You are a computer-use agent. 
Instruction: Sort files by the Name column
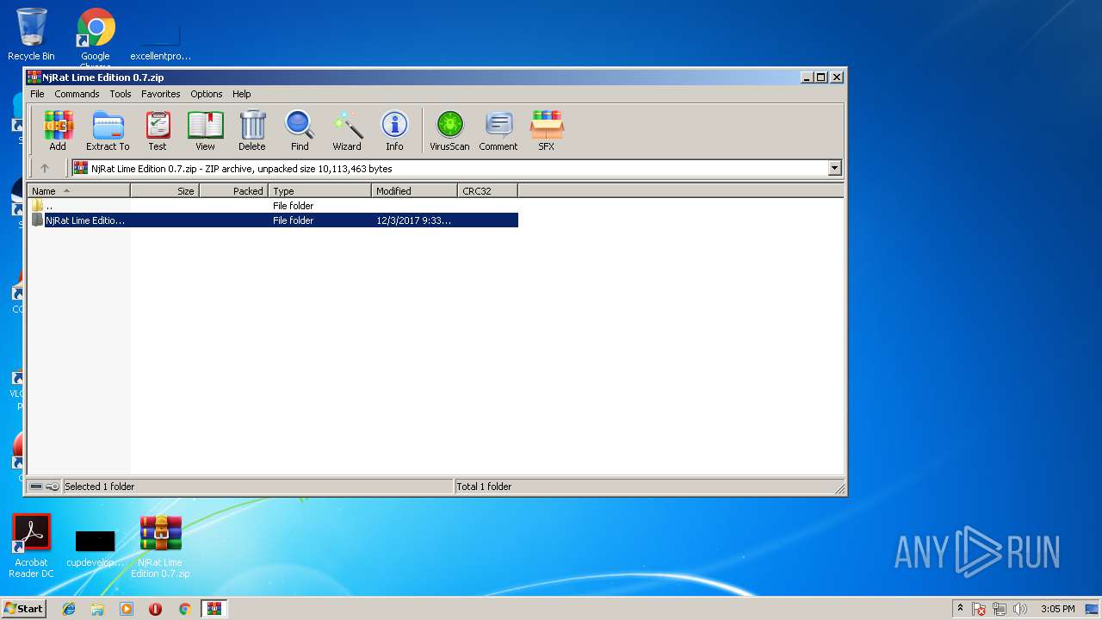tap(79, 191)
